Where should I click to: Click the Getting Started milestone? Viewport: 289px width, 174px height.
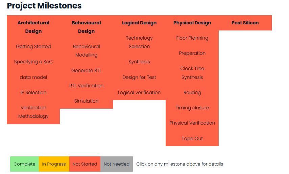point(33,46)
